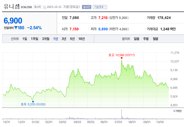Select the 3개월 line chart tab

pos(46,39)
